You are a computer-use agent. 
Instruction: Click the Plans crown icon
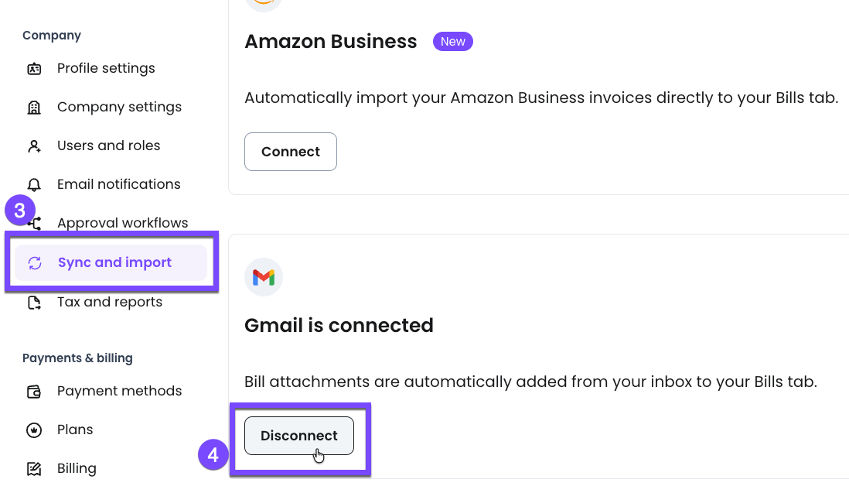(x=34, y=430)
